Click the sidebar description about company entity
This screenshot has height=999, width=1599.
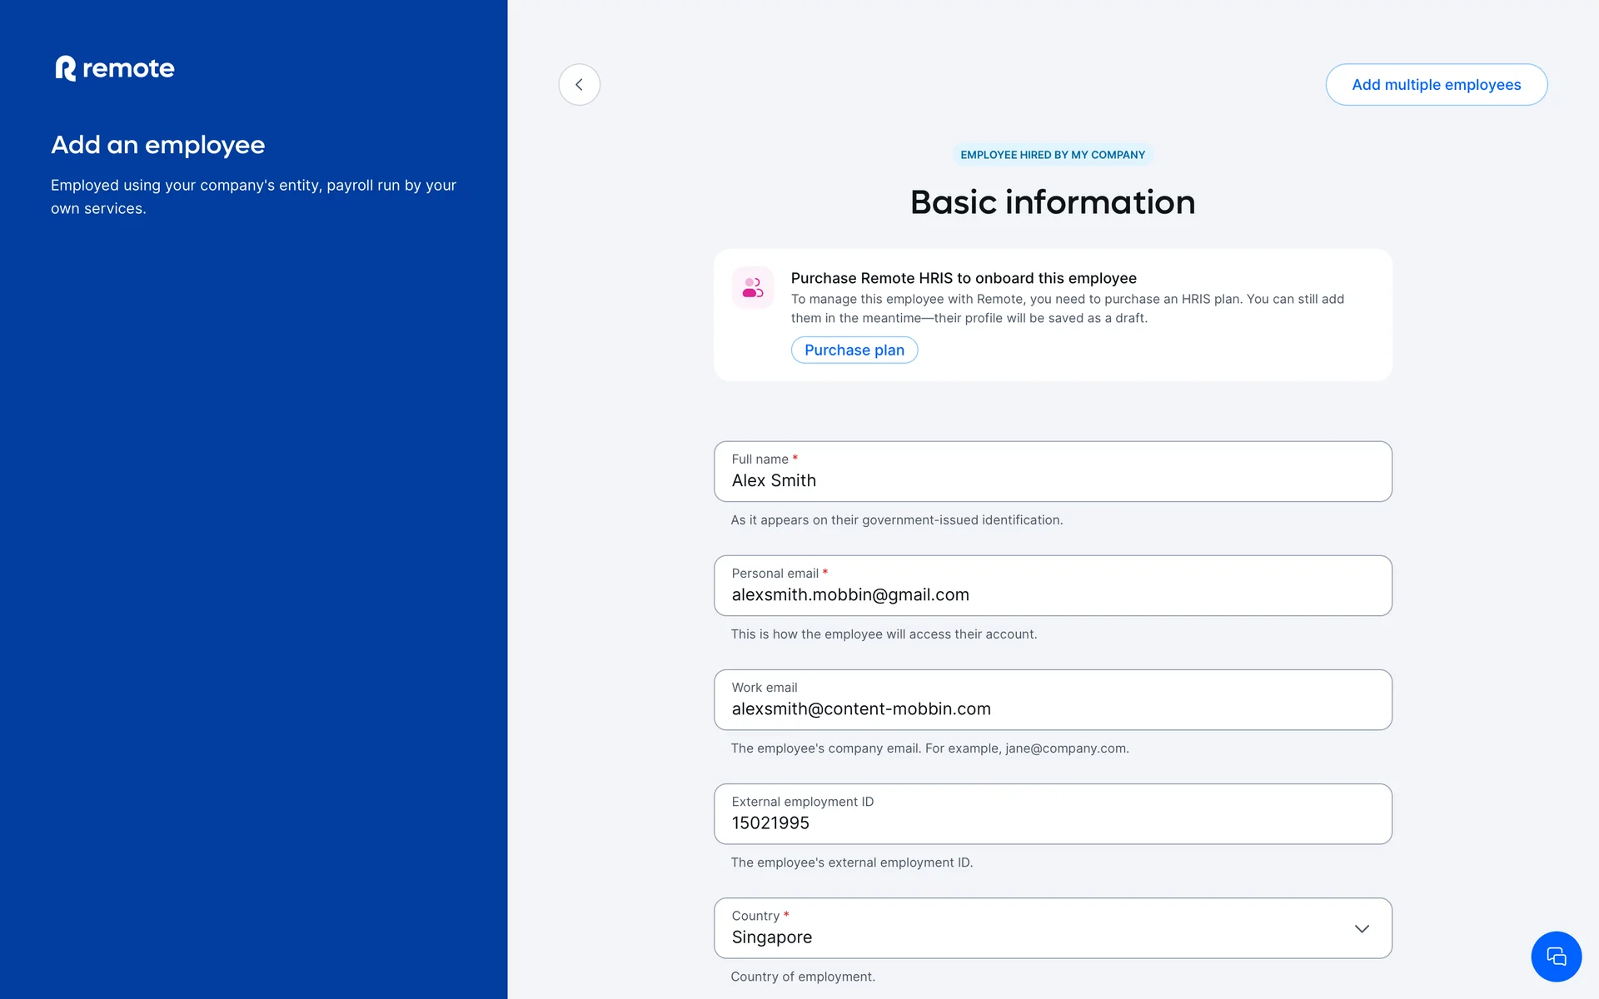pyautogui.click(x=253, y=196)
